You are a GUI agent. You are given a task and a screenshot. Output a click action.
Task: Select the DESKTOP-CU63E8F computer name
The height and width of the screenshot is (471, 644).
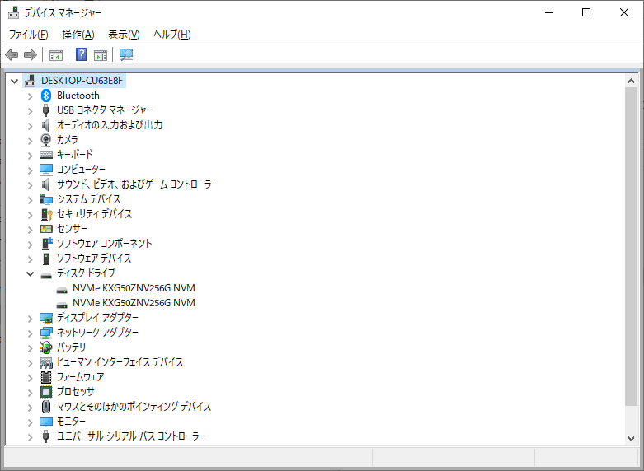tap(82, 81)
